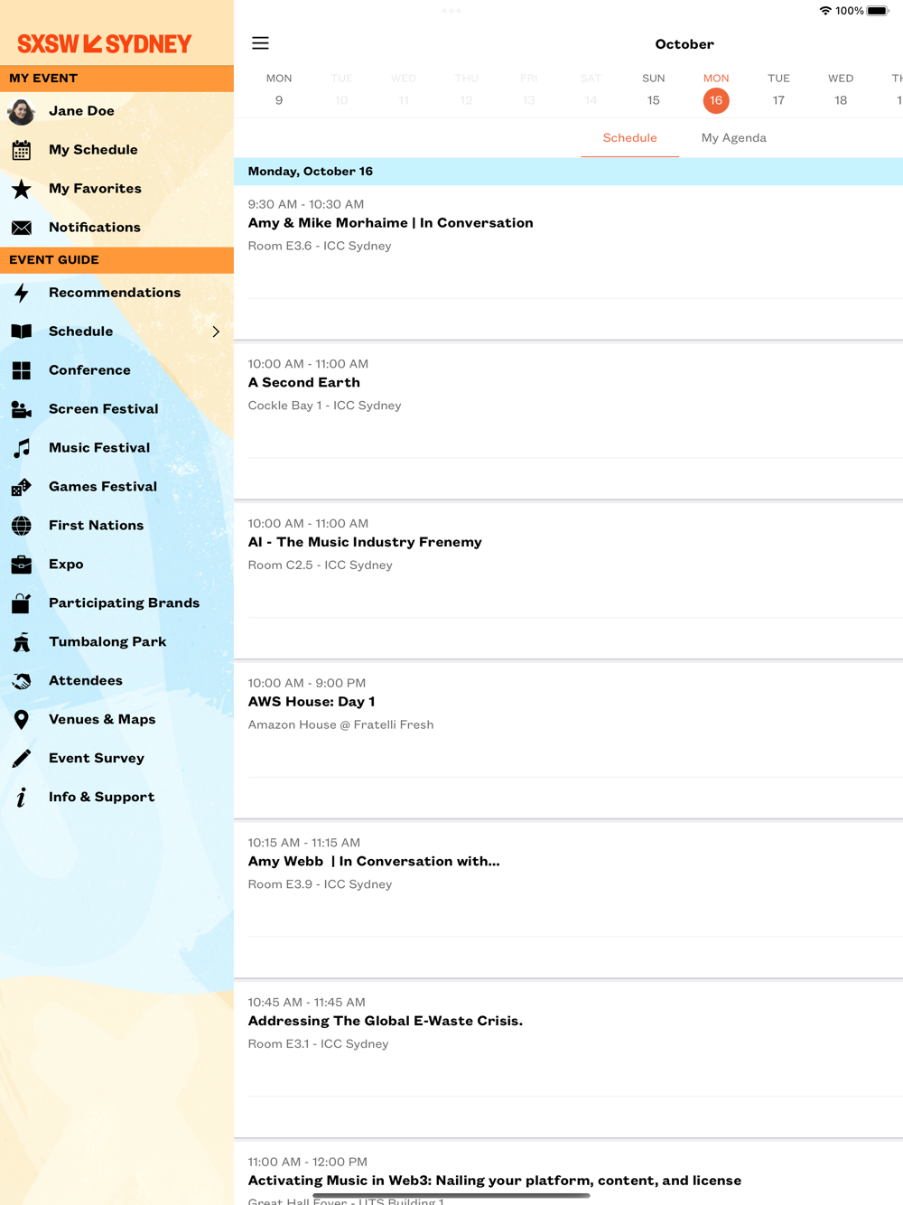Open Games Festival dice icon
The width and height of the screenshot is (903, 1205).
click(x=22, y=487)
